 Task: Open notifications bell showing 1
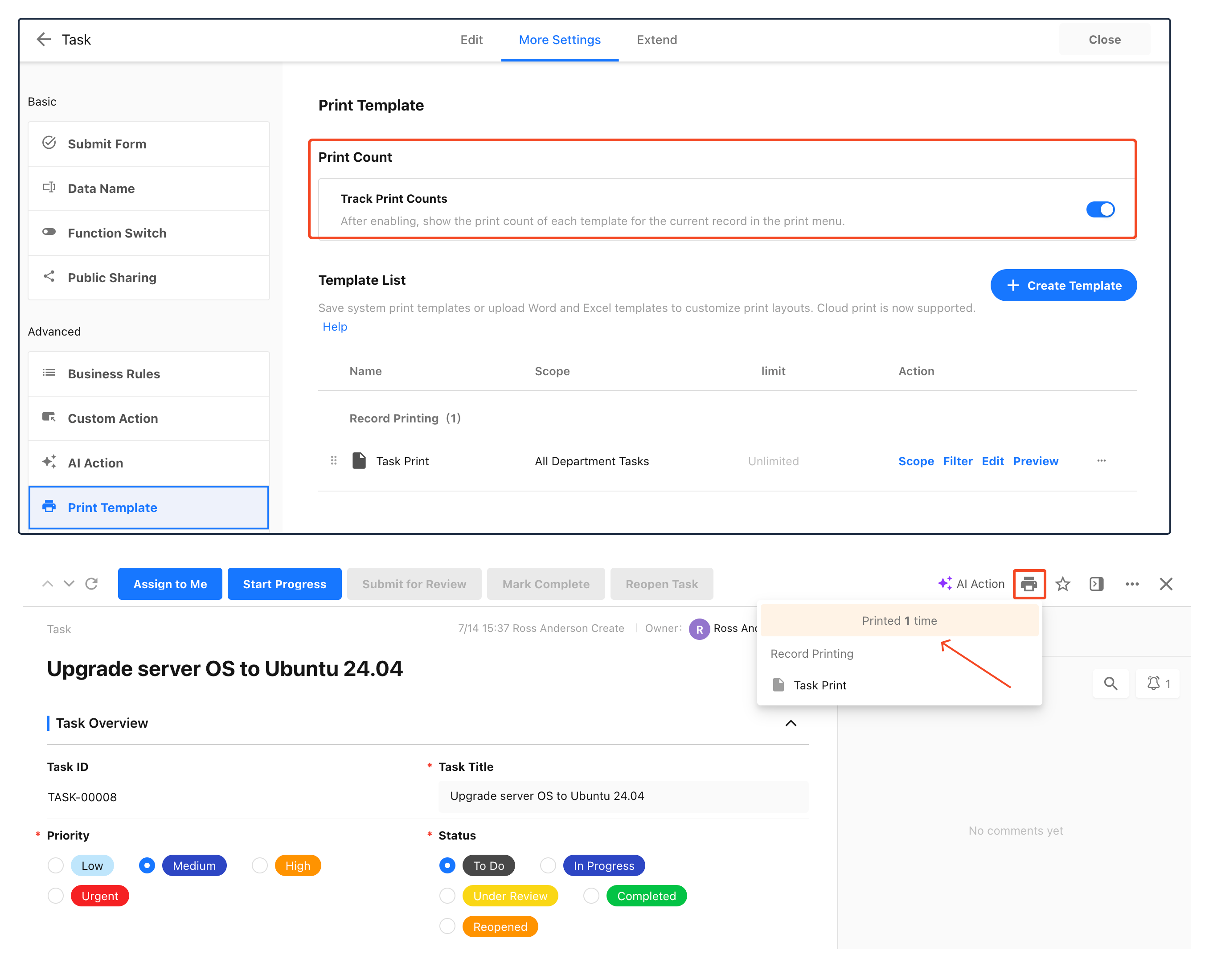tap(1157, 683)
